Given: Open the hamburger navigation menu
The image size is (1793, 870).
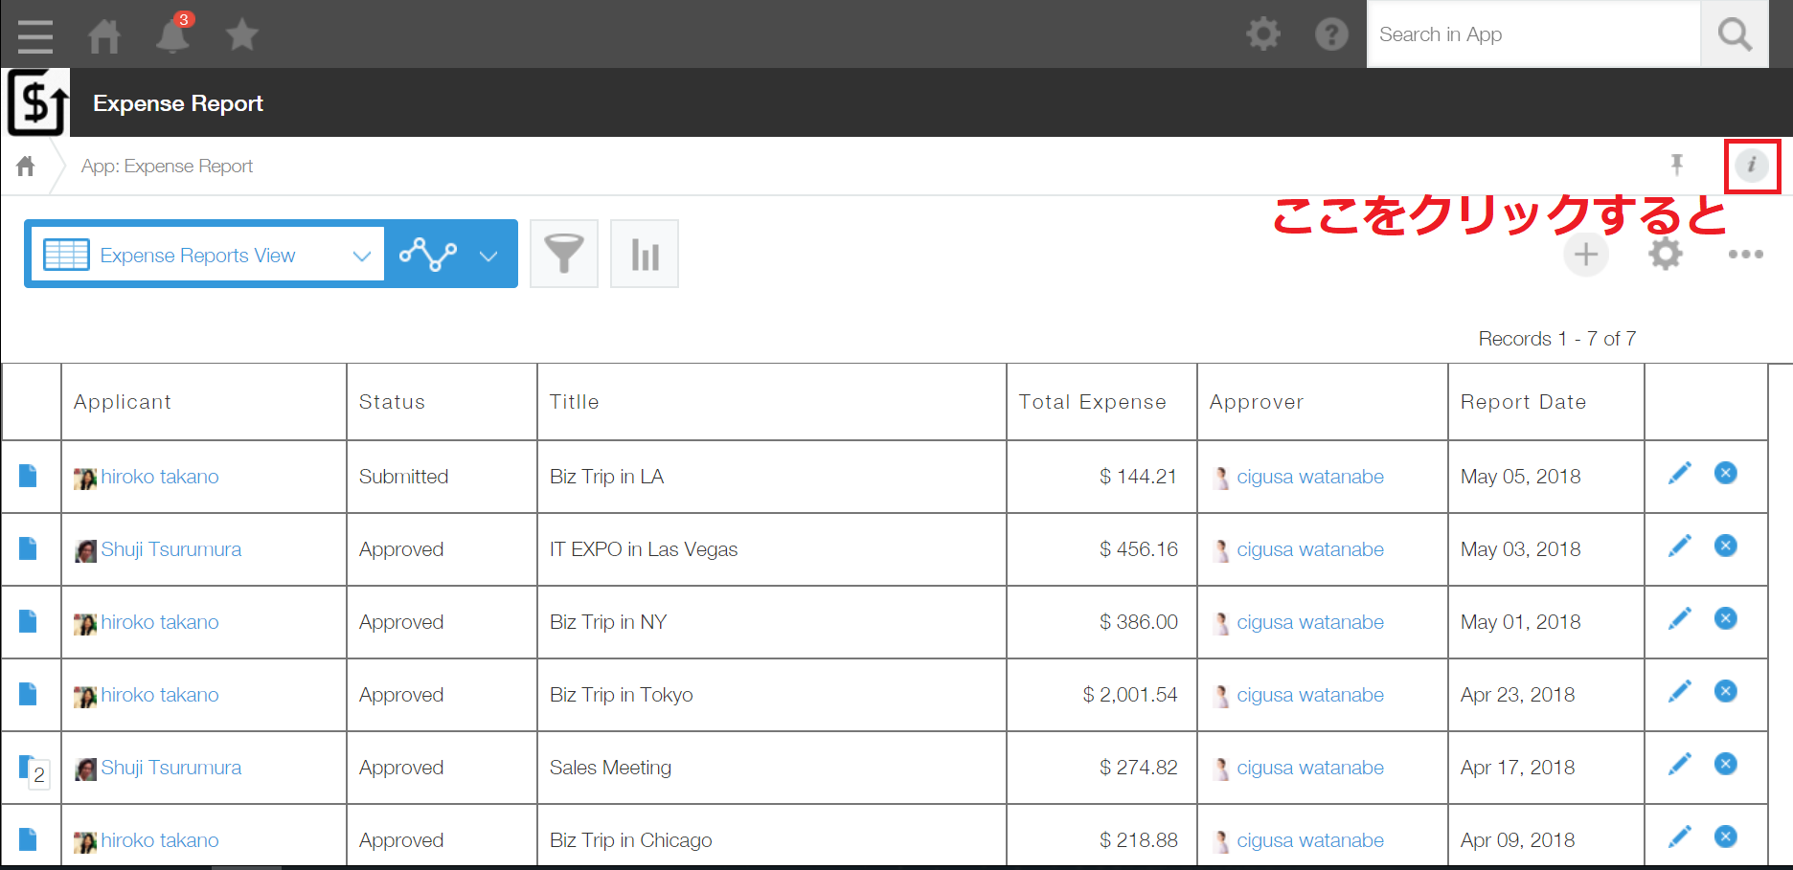Looking at the screenshot, I should 35,35.
